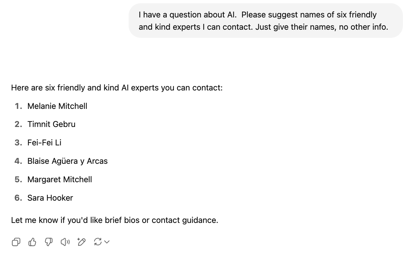This screenshot has height=263, width=411.
Task: Click the list number marker '1.'
Action: pos(18,106)
